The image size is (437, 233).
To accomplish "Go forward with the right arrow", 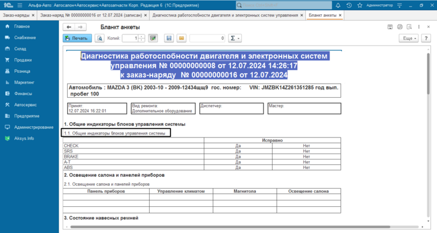I will pos(80,27).
